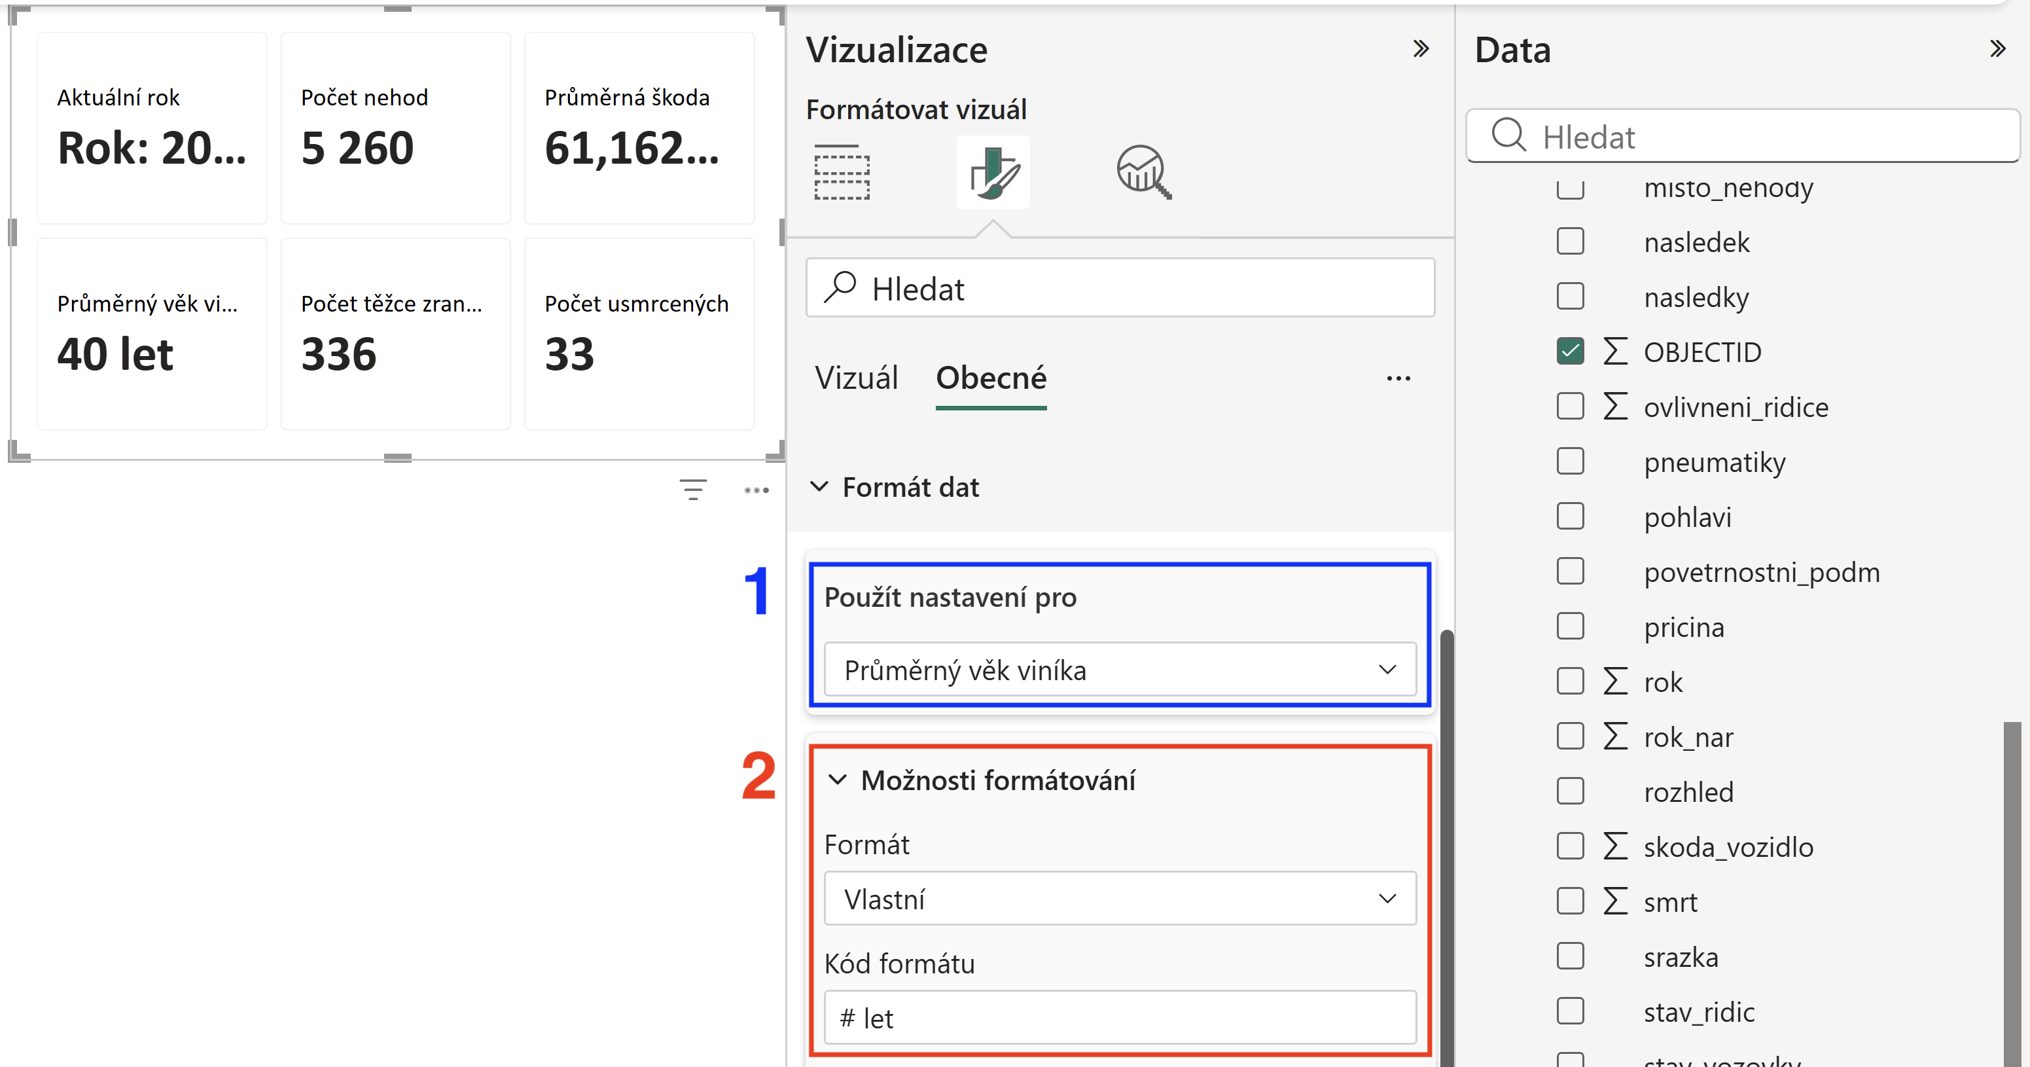Click the Hledat search field in Data pane

[1743, 136]
